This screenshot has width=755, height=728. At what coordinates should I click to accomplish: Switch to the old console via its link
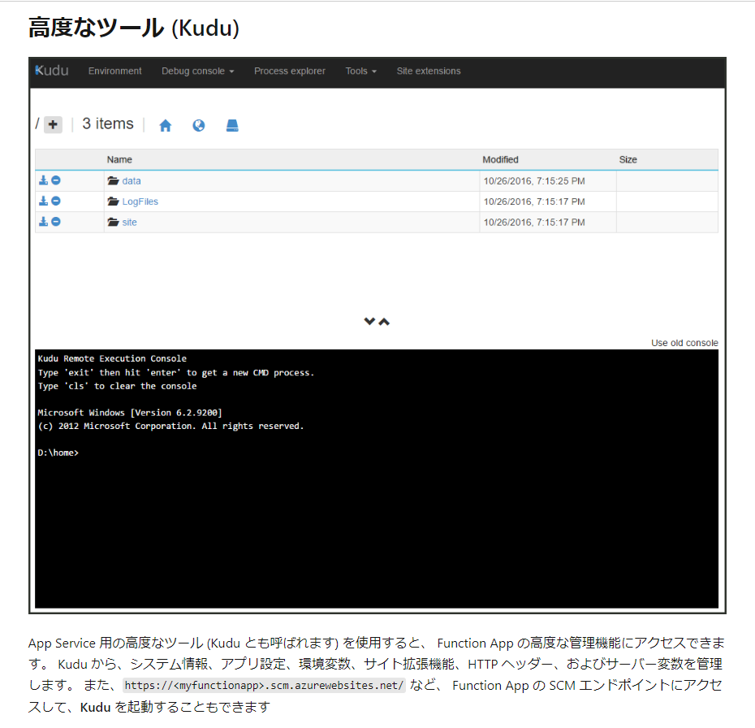[x=686, y=342]
